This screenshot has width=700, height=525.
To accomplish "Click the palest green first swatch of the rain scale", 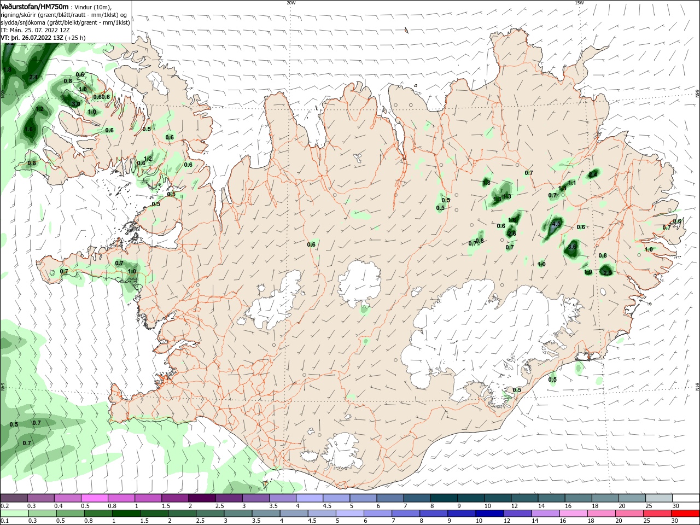I will (x=14, y=514).
